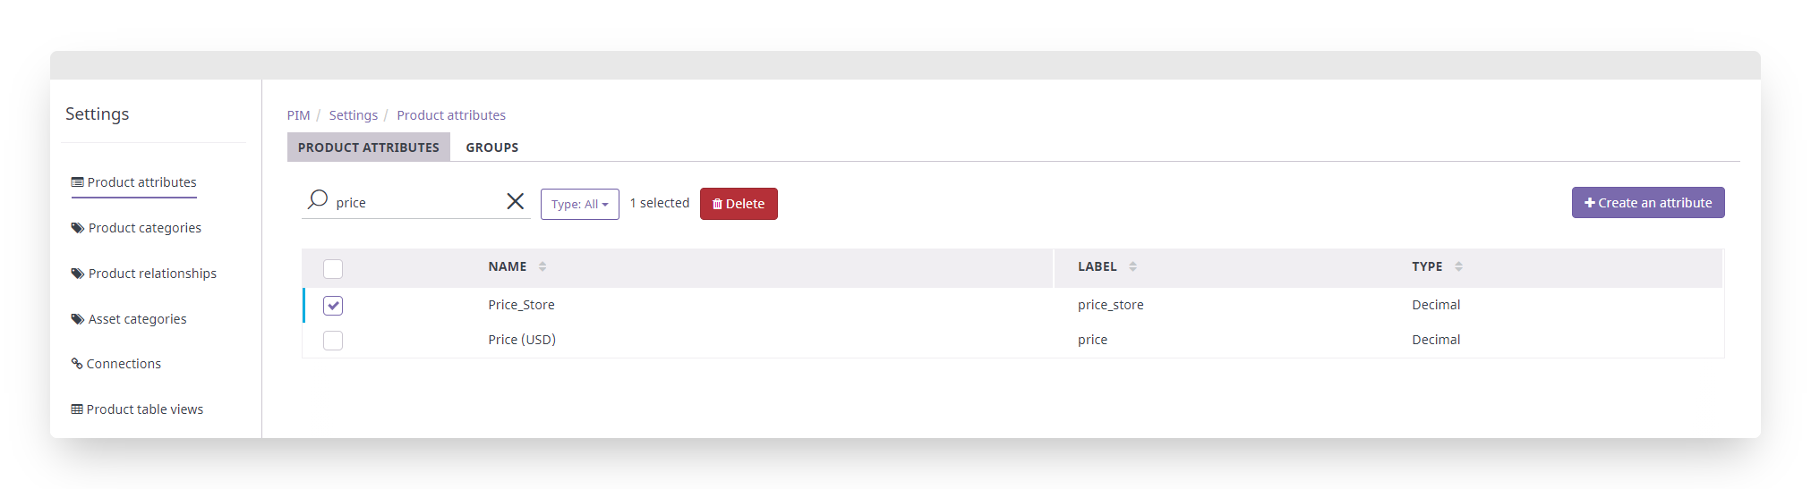1811x489 pixels.
Task: Switch to the Groups tab
Action: click(x=492, y=148)
